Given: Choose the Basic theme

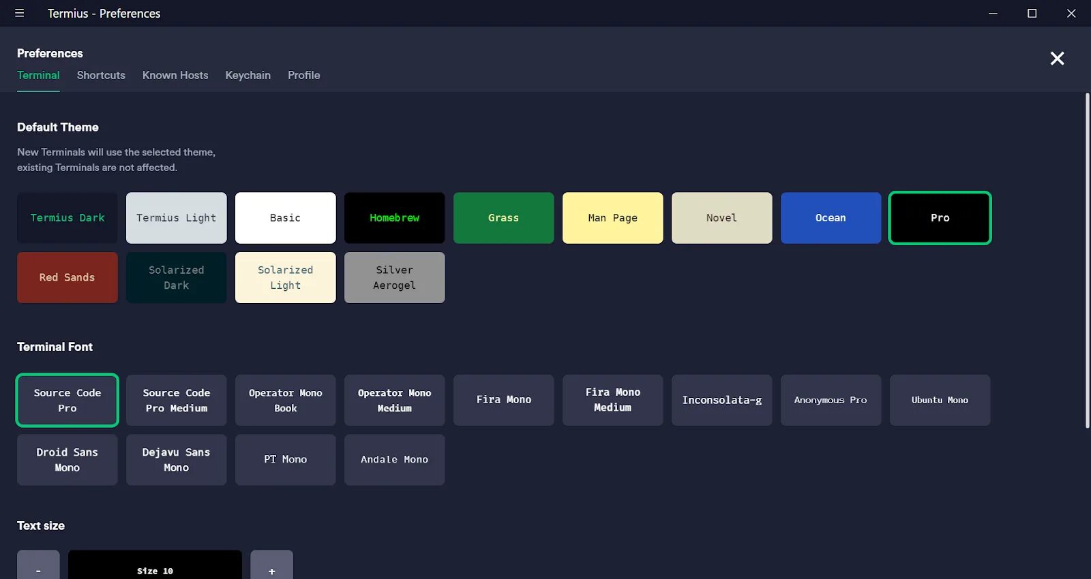Looking at the screenshot, I should 286,218.
